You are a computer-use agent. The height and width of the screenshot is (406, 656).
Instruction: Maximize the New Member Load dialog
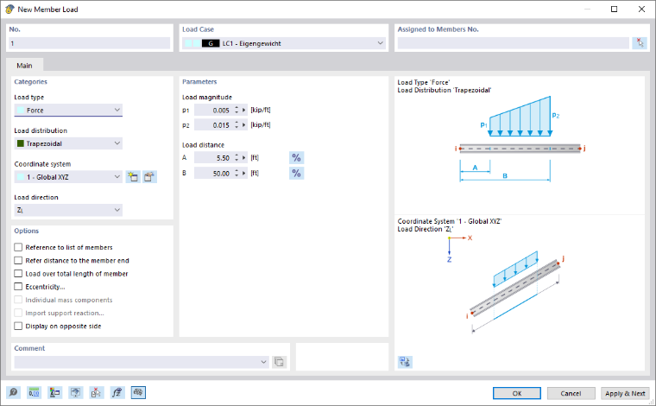pyautogui.click(x=615, y=10)
